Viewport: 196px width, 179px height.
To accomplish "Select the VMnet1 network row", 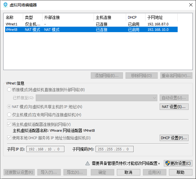I will (91, 24).
